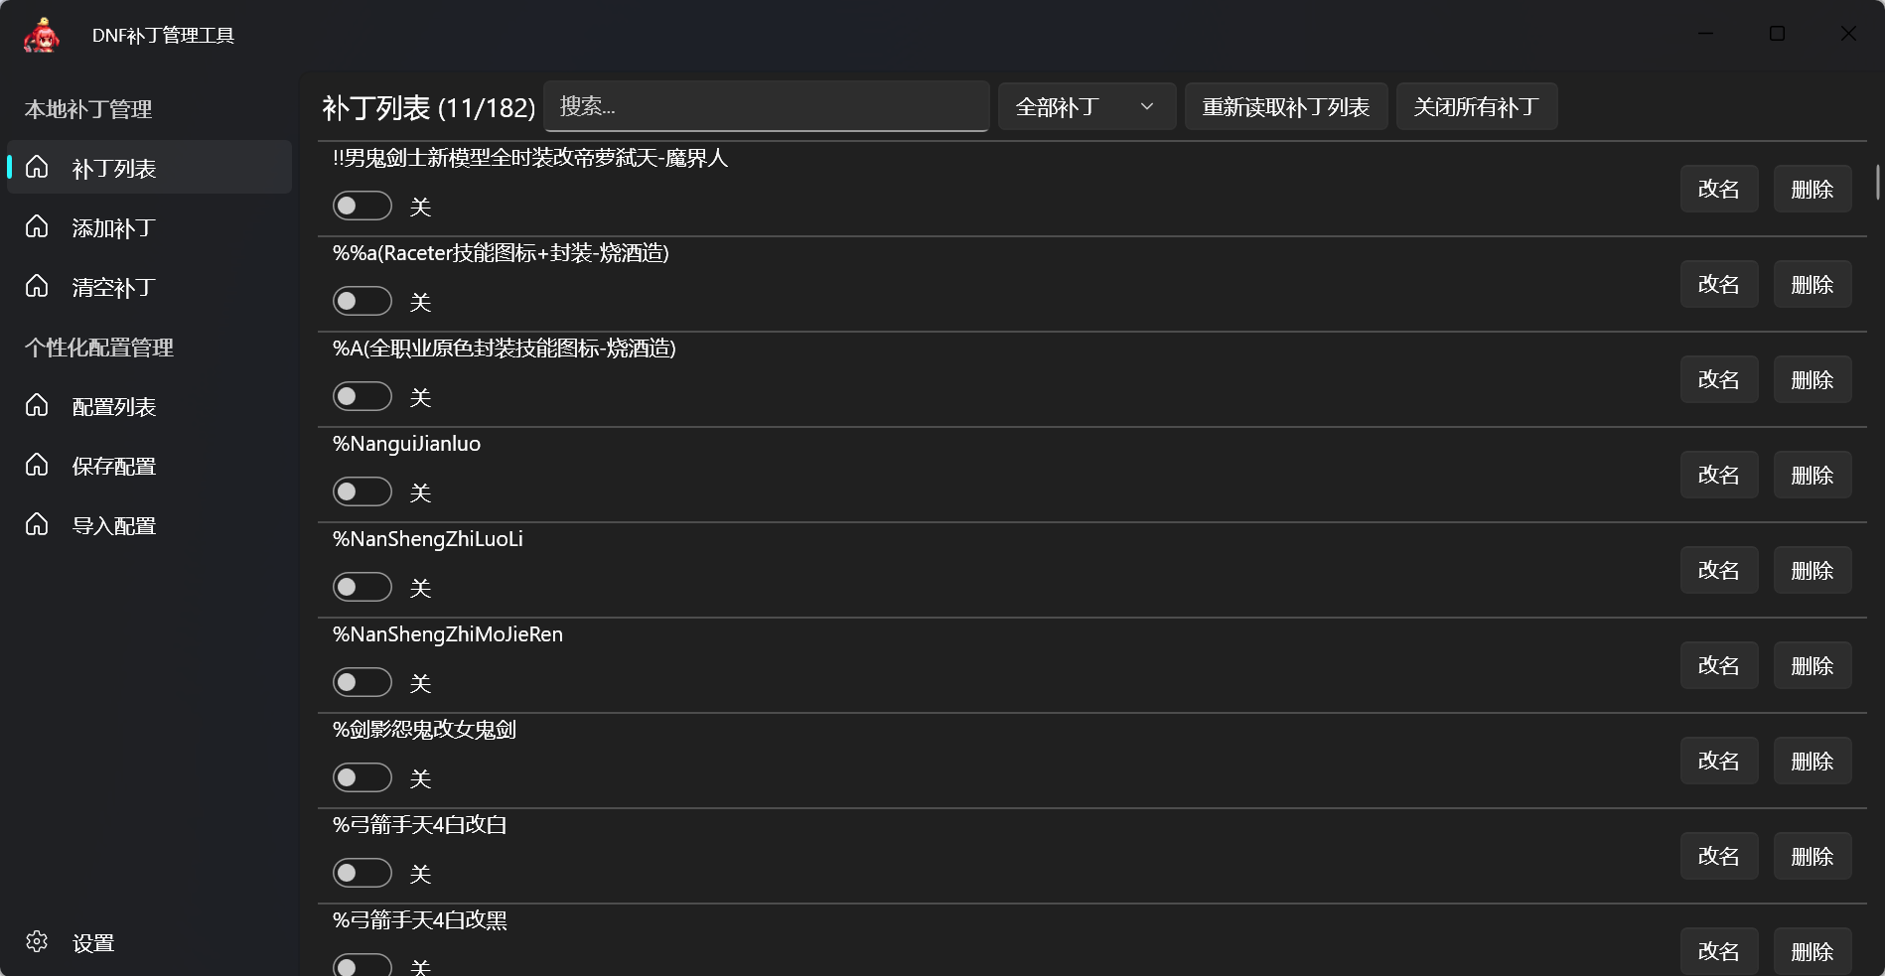Maximize the DNF patch manager window
This screenshot has height=976, width=1885.
click(1777, 34)
